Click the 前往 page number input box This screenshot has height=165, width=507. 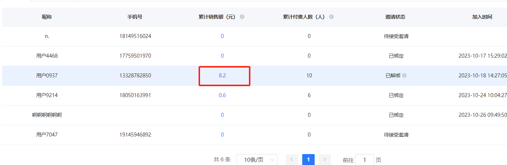tap(364, 160)
